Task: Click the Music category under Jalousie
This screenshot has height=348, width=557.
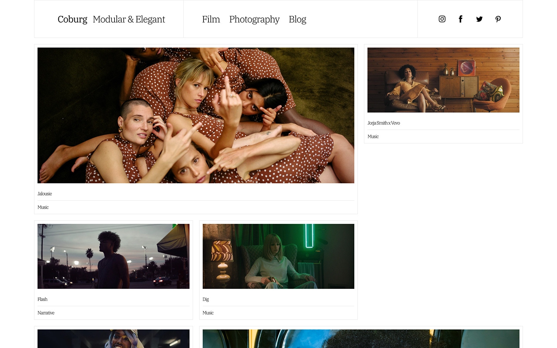Action: click(x=43, y=207)
